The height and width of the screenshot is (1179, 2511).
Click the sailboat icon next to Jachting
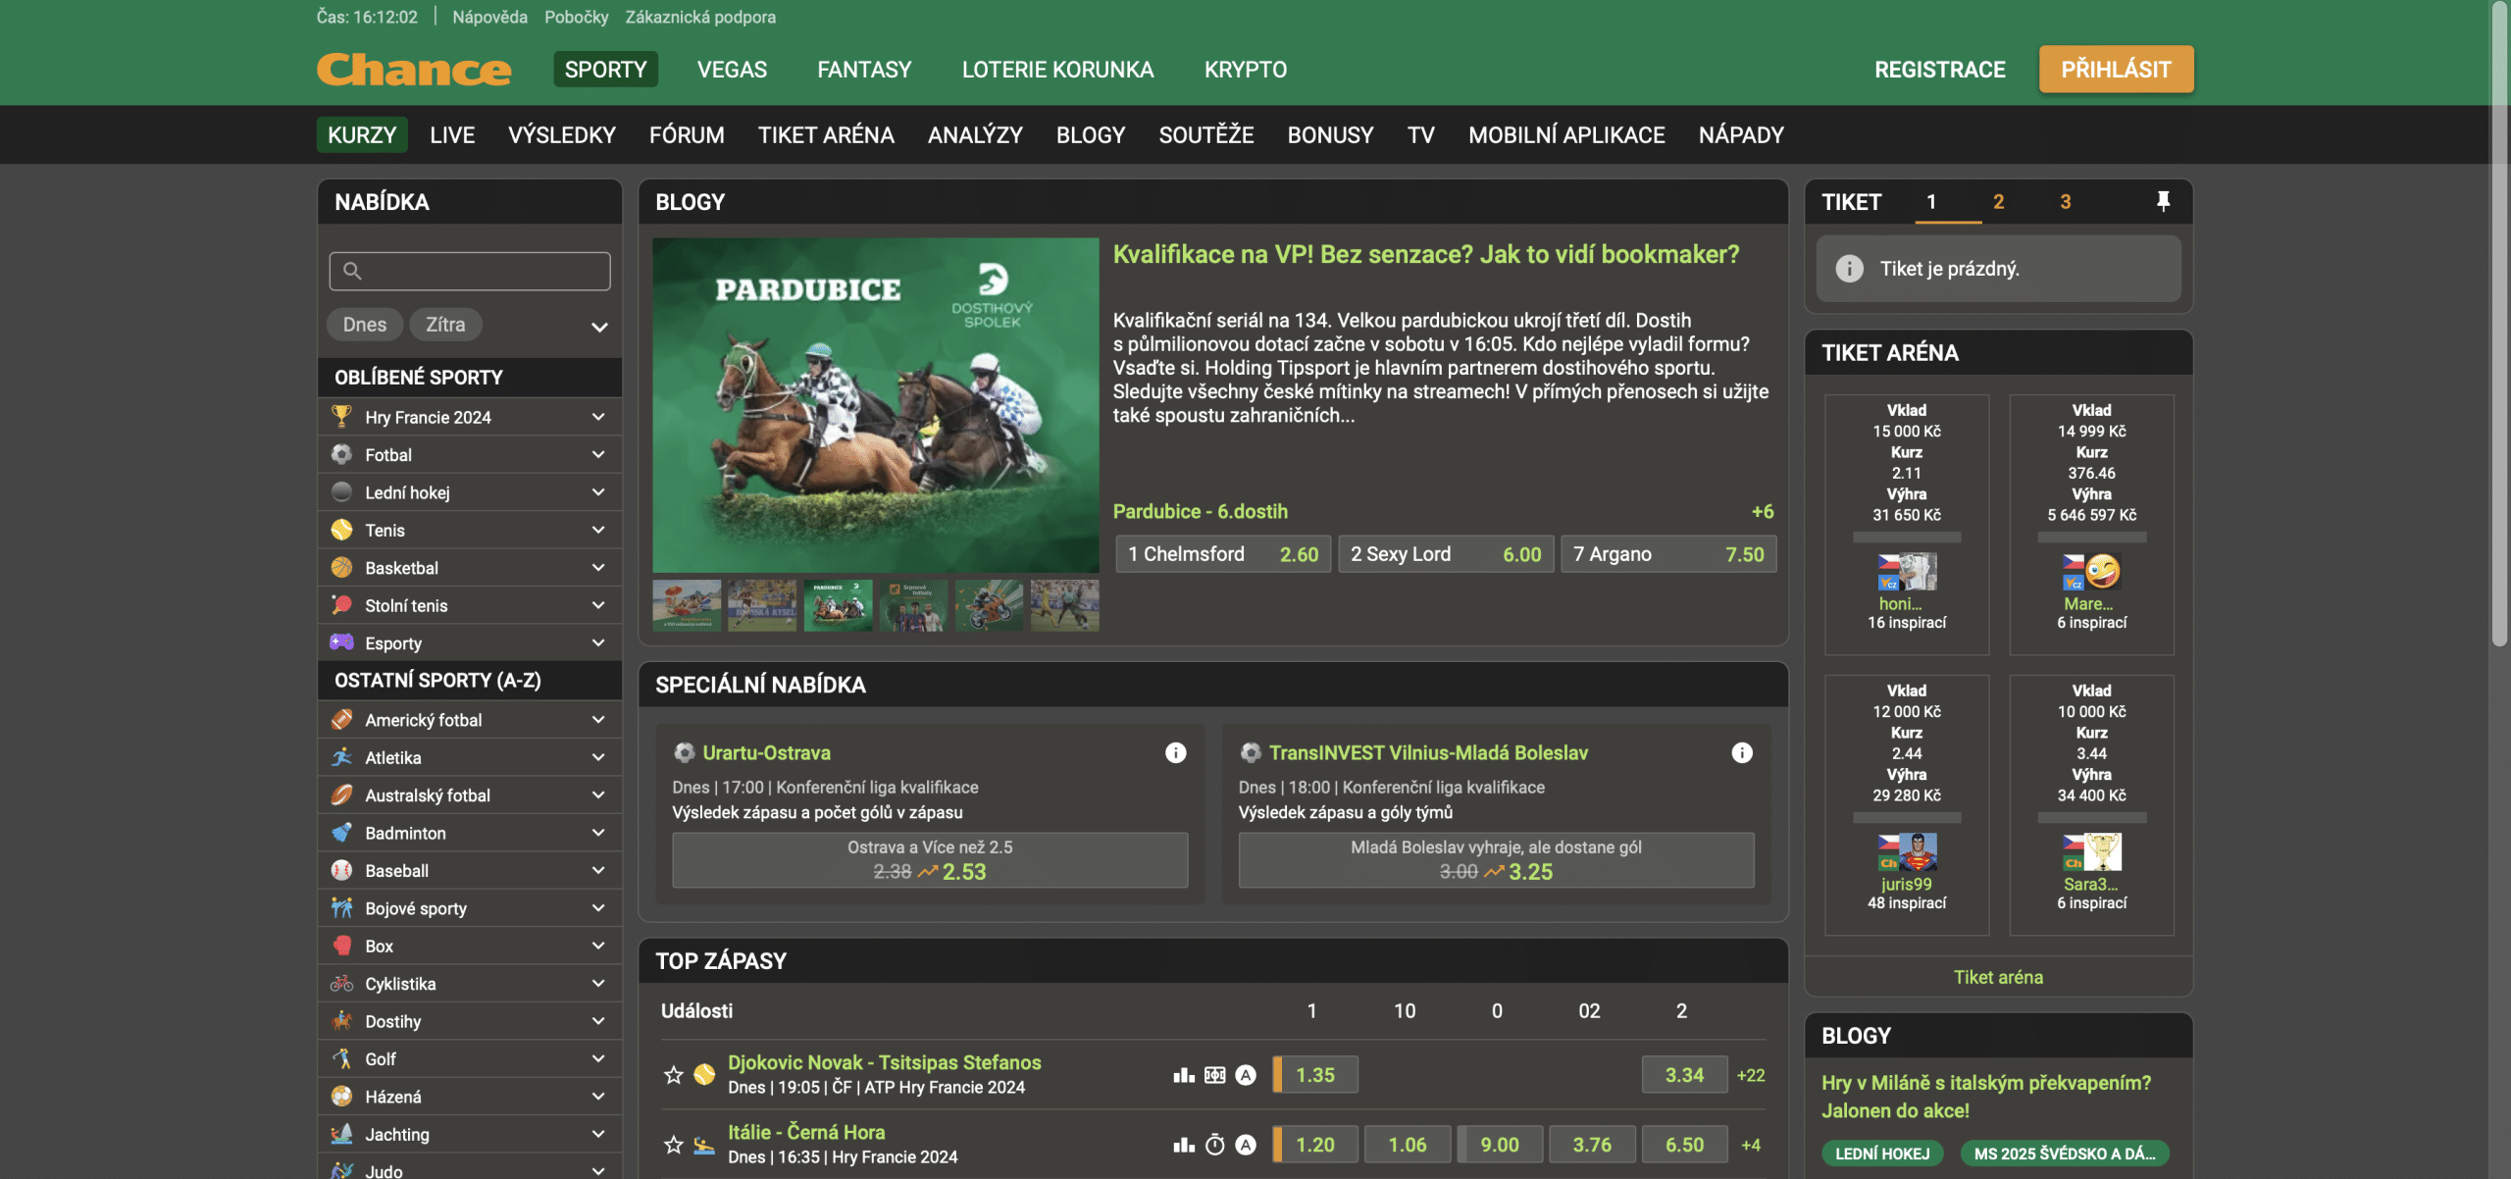(x=341, y=1134)
